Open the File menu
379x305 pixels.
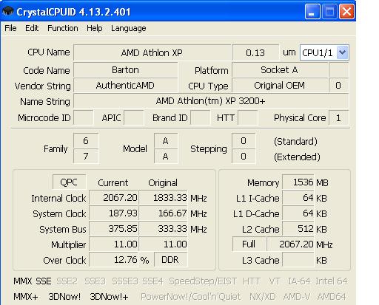click(10, 28)
